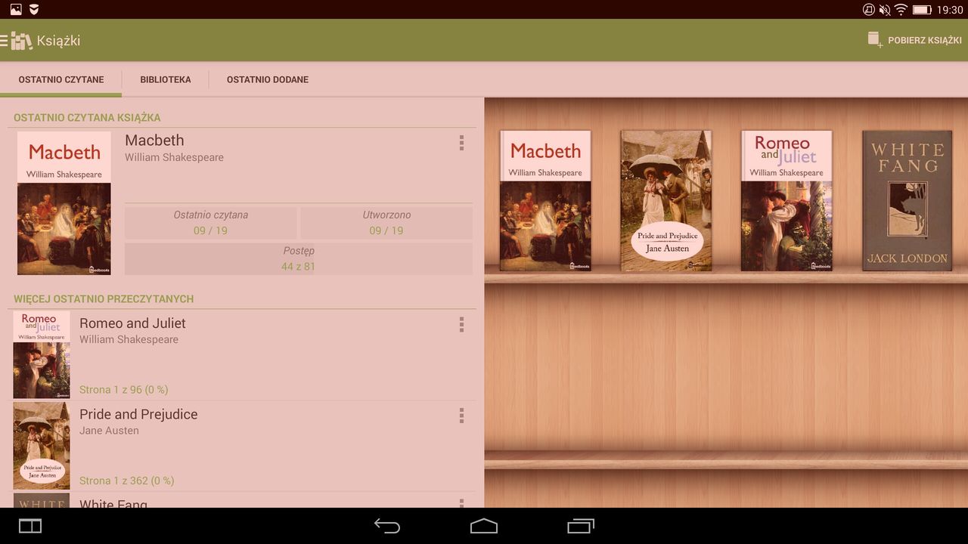This screenshot has width=968, height=544.
Task: Open Pride and Prejudice on the shelf
Action: tap(666, 200)
